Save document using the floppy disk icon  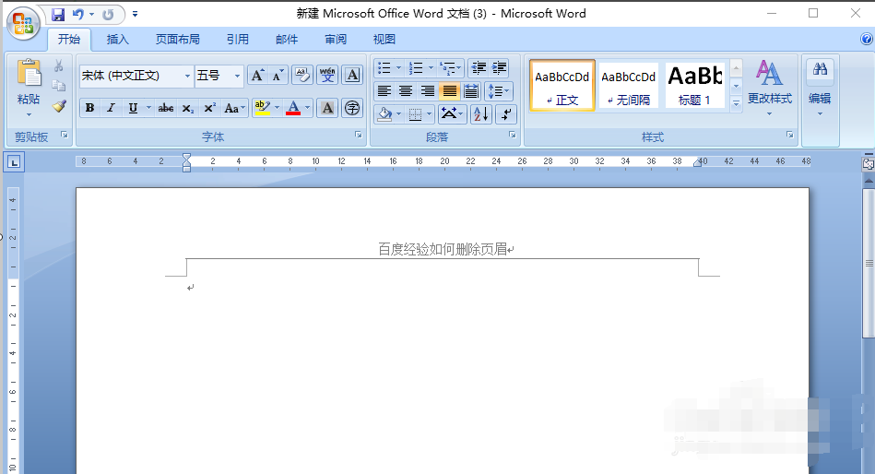point(58,15)
